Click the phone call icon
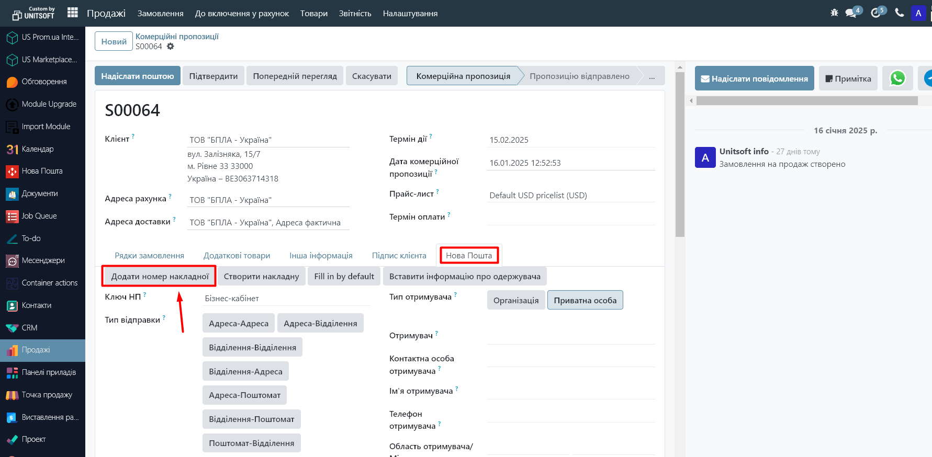Viewport: 932px width, 457px height. 900,13
